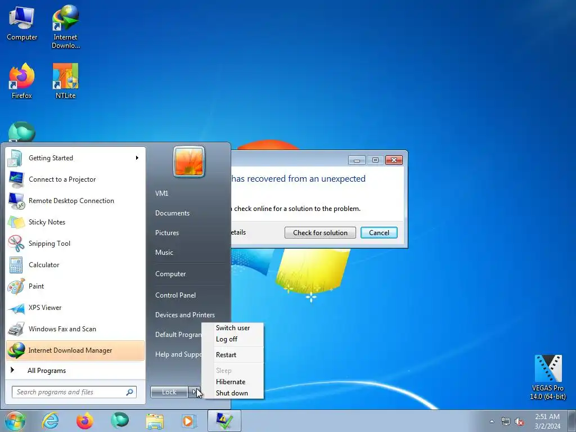
Task: Open Default Programs from Start menu
Action: [177, 335]
